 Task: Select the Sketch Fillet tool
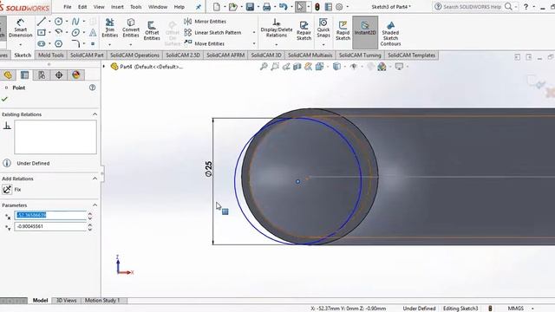coord(75,43)
